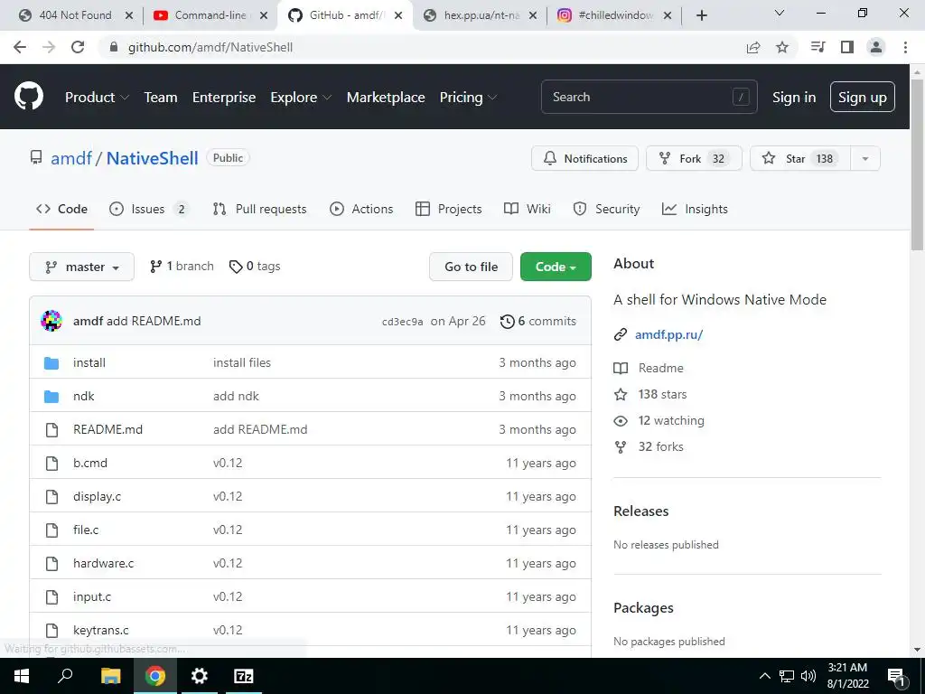Select the Issues tab
This screenshot has height=694, width=925.
[x=149, y=209]
